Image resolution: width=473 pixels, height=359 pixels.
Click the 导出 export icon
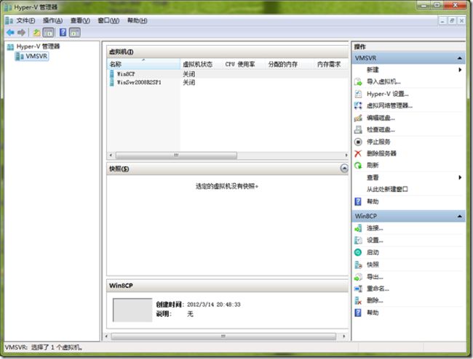coord(358,277)
